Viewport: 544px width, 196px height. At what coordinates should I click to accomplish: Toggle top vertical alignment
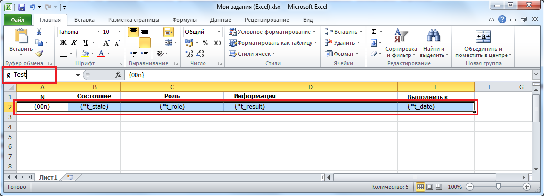click(x=134, y=32)
